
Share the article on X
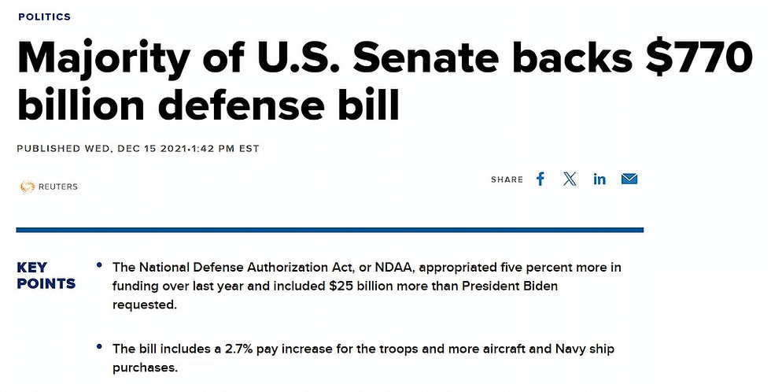(x=570, y=179)
